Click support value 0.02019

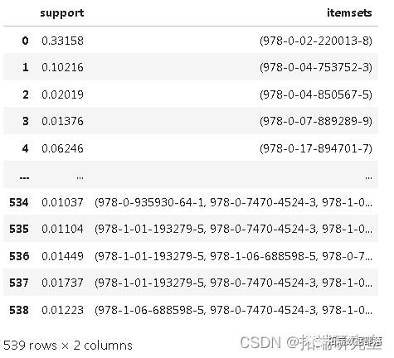point(62,94)
